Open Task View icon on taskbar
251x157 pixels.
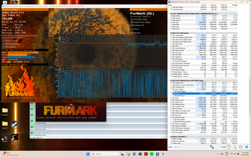point(123,154)
